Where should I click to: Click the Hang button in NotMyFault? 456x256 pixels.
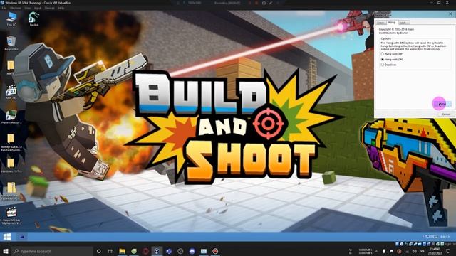[442, 104]
